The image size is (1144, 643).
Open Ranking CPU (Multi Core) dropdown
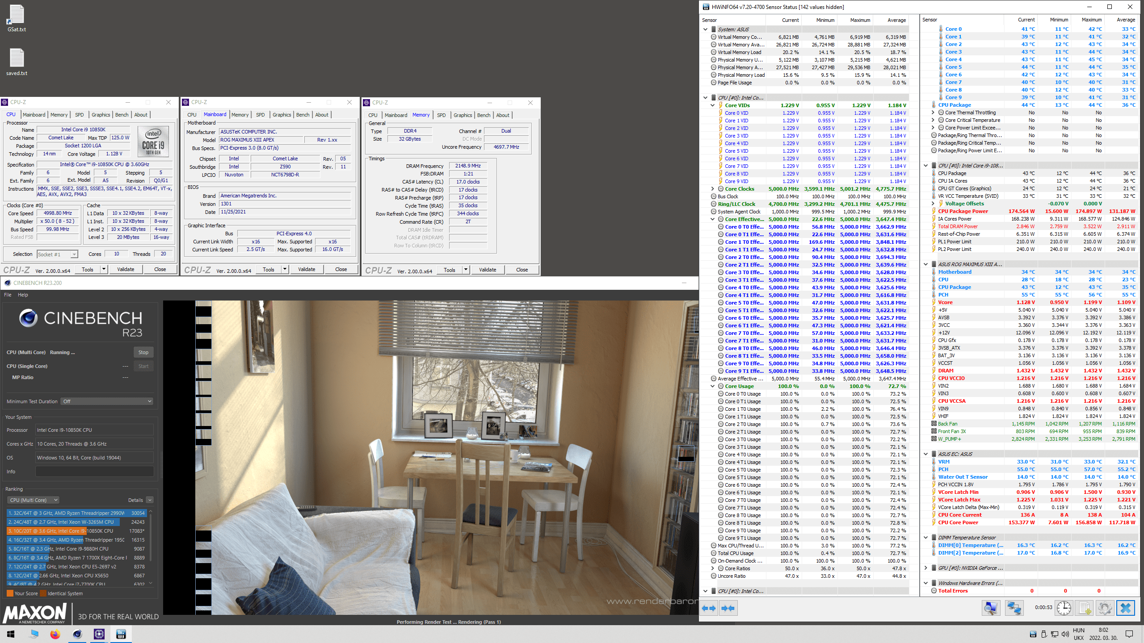pos(34,500)
